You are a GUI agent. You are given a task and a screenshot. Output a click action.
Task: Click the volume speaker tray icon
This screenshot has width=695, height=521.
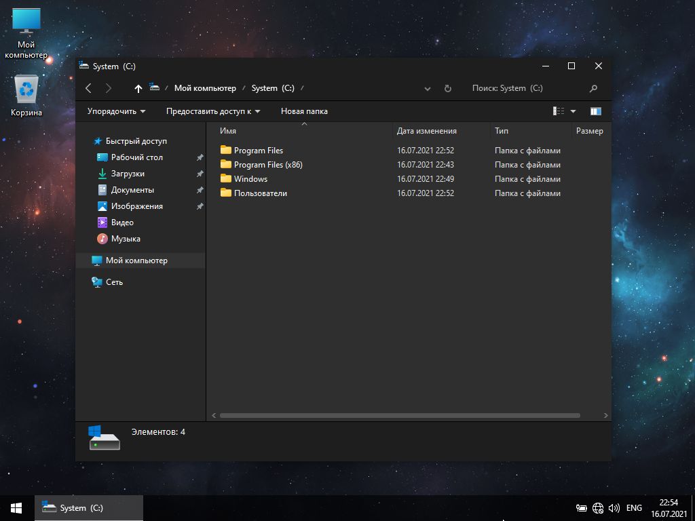point(614,507)
